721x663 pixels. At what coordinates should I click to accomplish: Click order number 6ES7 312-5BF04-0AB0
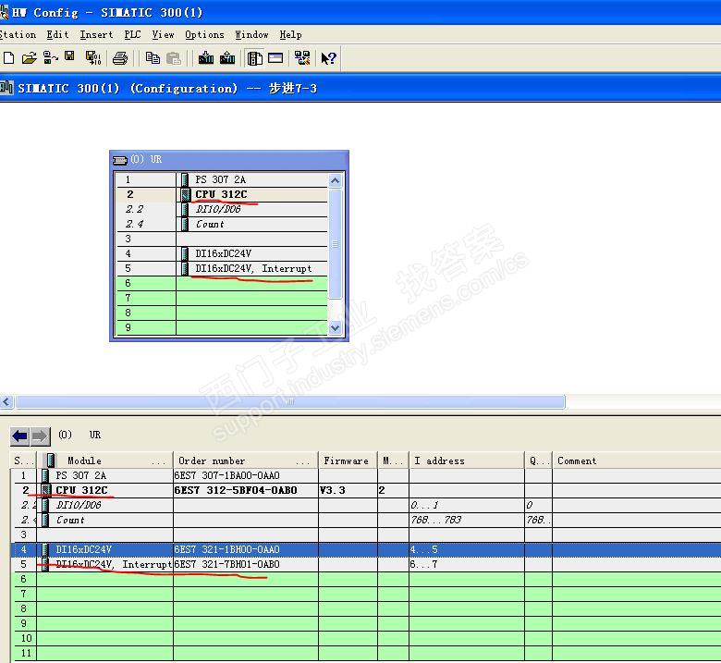pyautogui.click(x=236, y=490)
